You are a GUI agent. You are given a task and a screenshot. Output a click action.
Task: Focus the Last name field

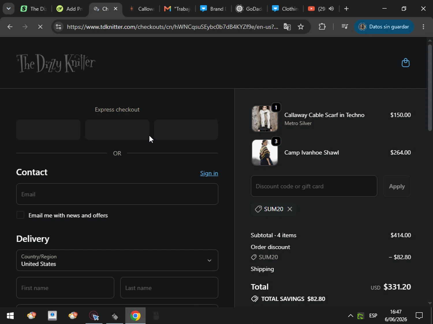(169, 288)
